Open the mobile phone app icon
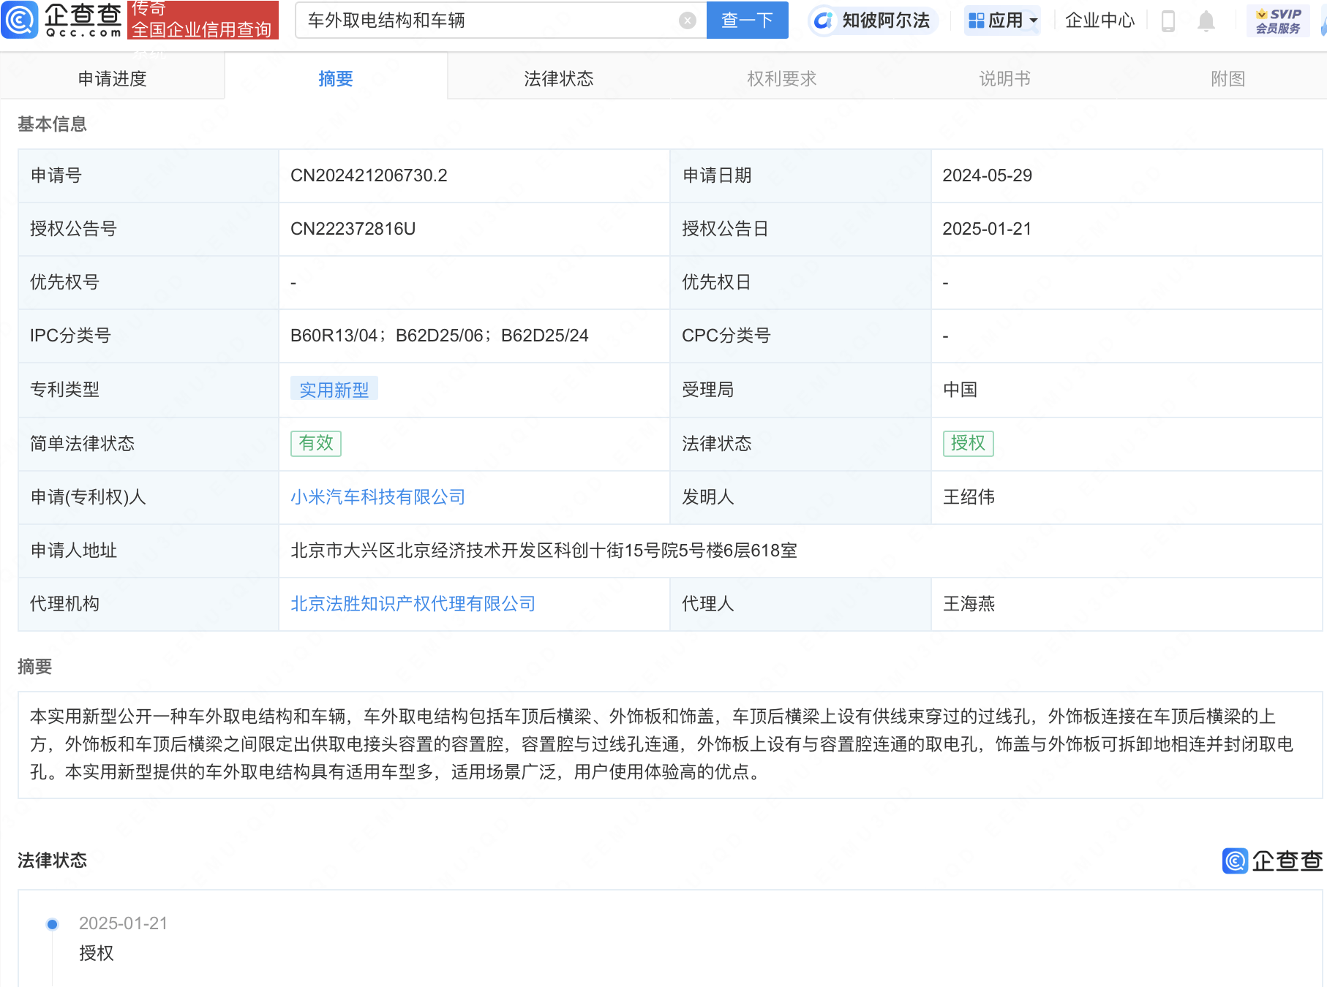 point(1168,20)
